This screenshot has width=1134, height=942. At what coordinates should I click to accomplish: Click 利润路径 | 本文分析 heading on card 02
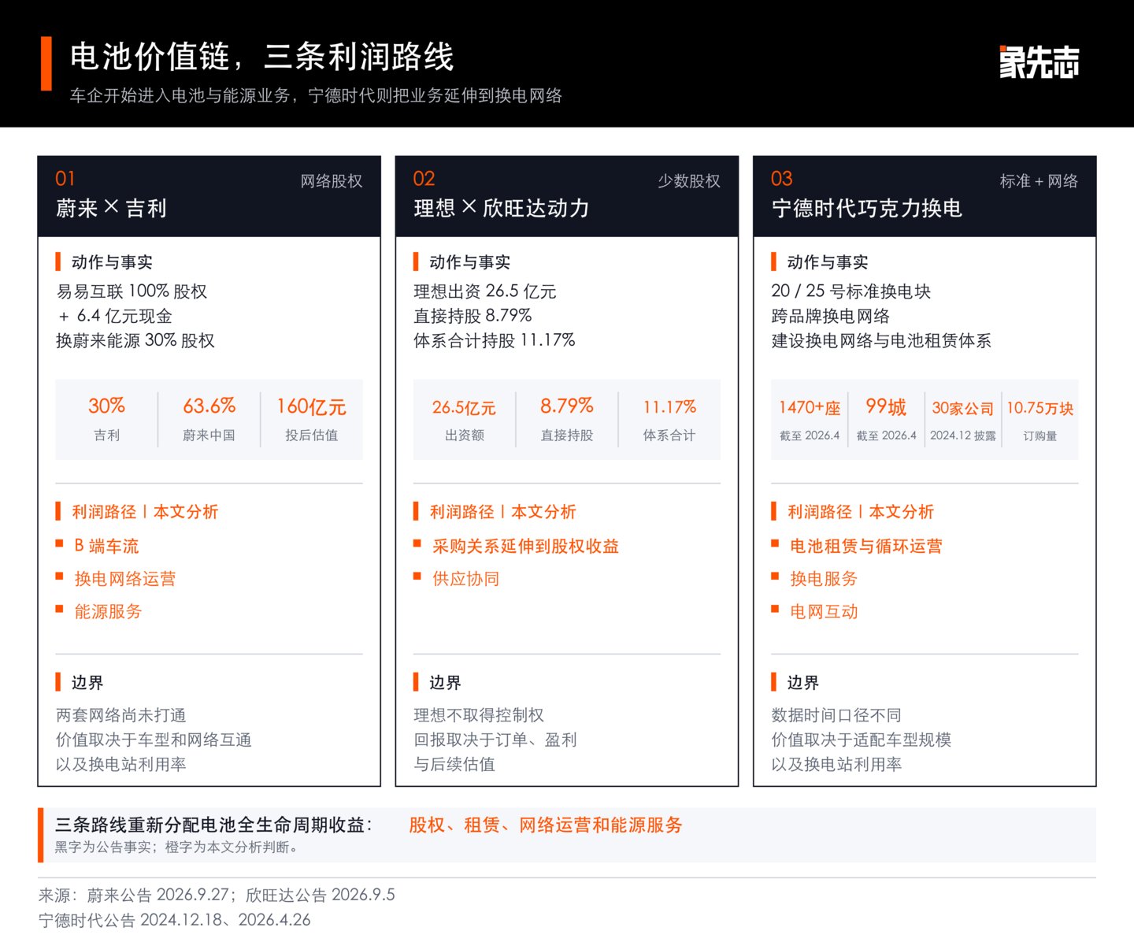pos(502,511)
